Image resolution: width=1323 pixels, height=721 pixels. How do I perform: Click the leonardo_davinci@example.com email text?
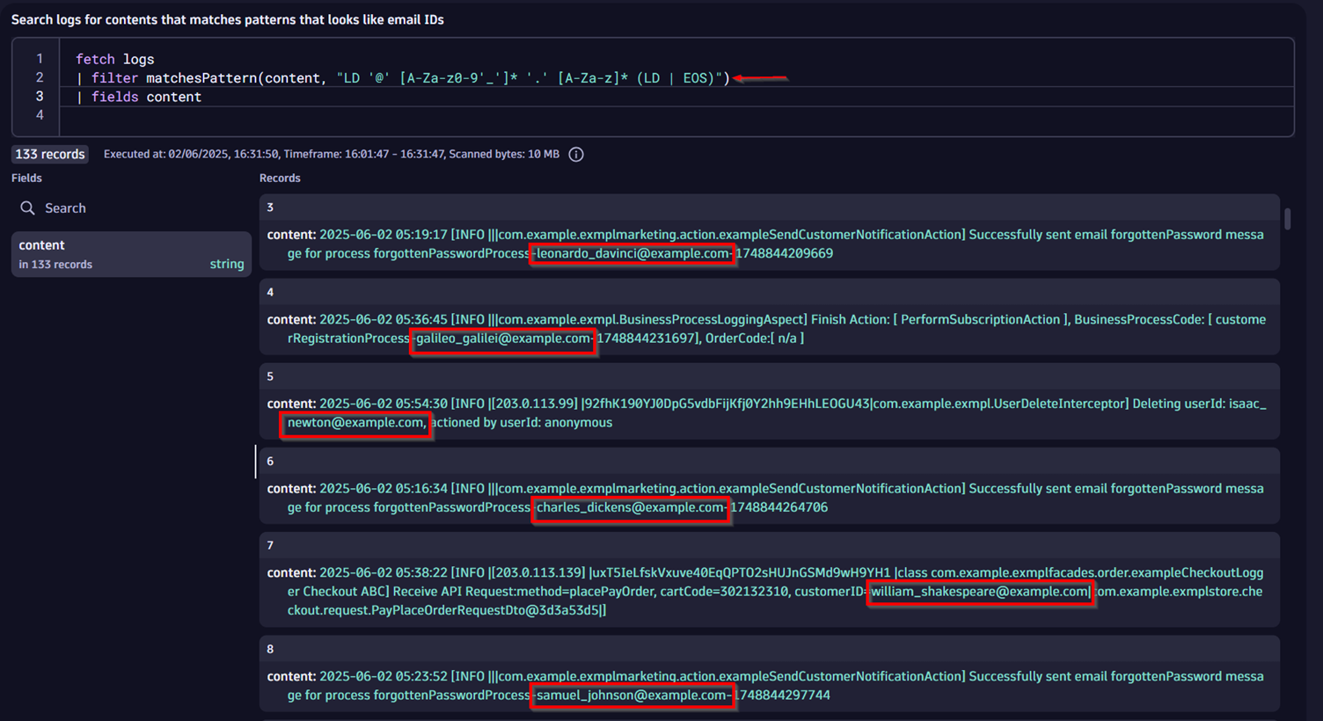632,254
